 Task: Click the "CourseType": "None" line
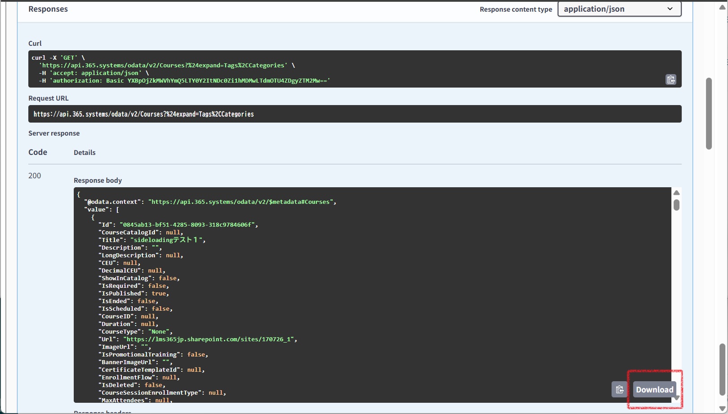135,332
